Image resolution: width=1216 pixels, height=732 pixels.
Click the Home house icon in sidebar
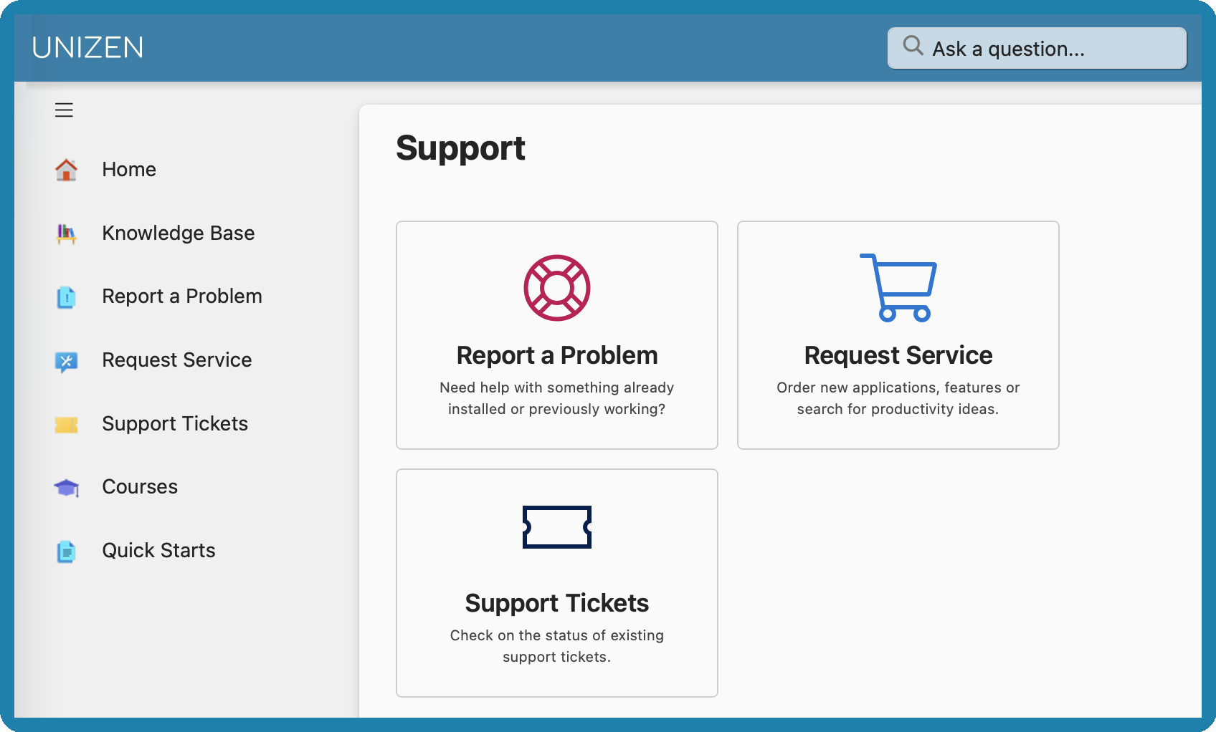point(65,170)
